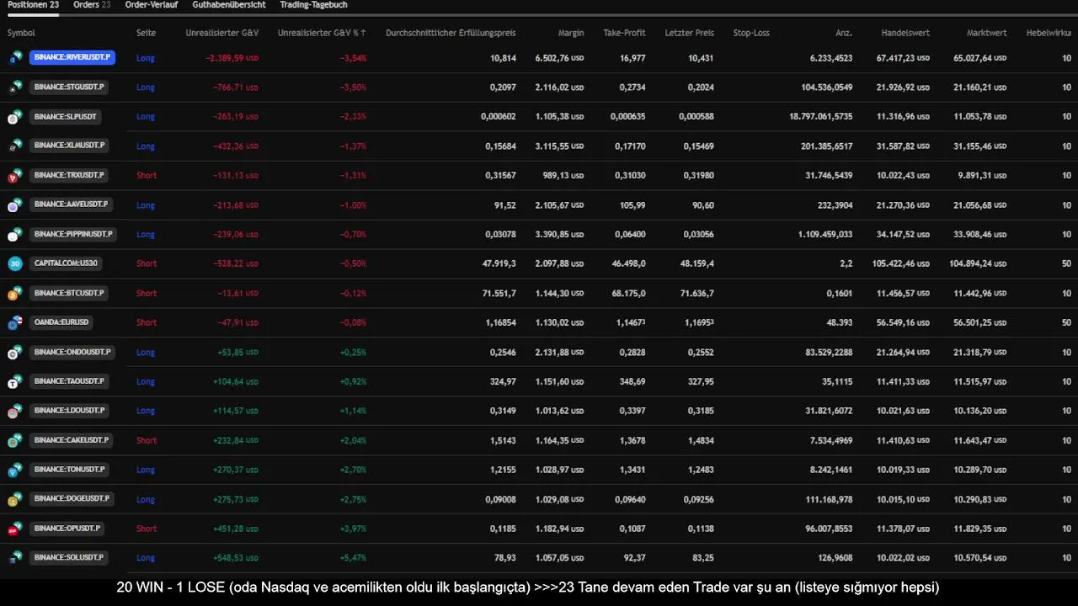Sort by the Margin column header
Viewport: 1078px width, 606px height.
point(570,33)
